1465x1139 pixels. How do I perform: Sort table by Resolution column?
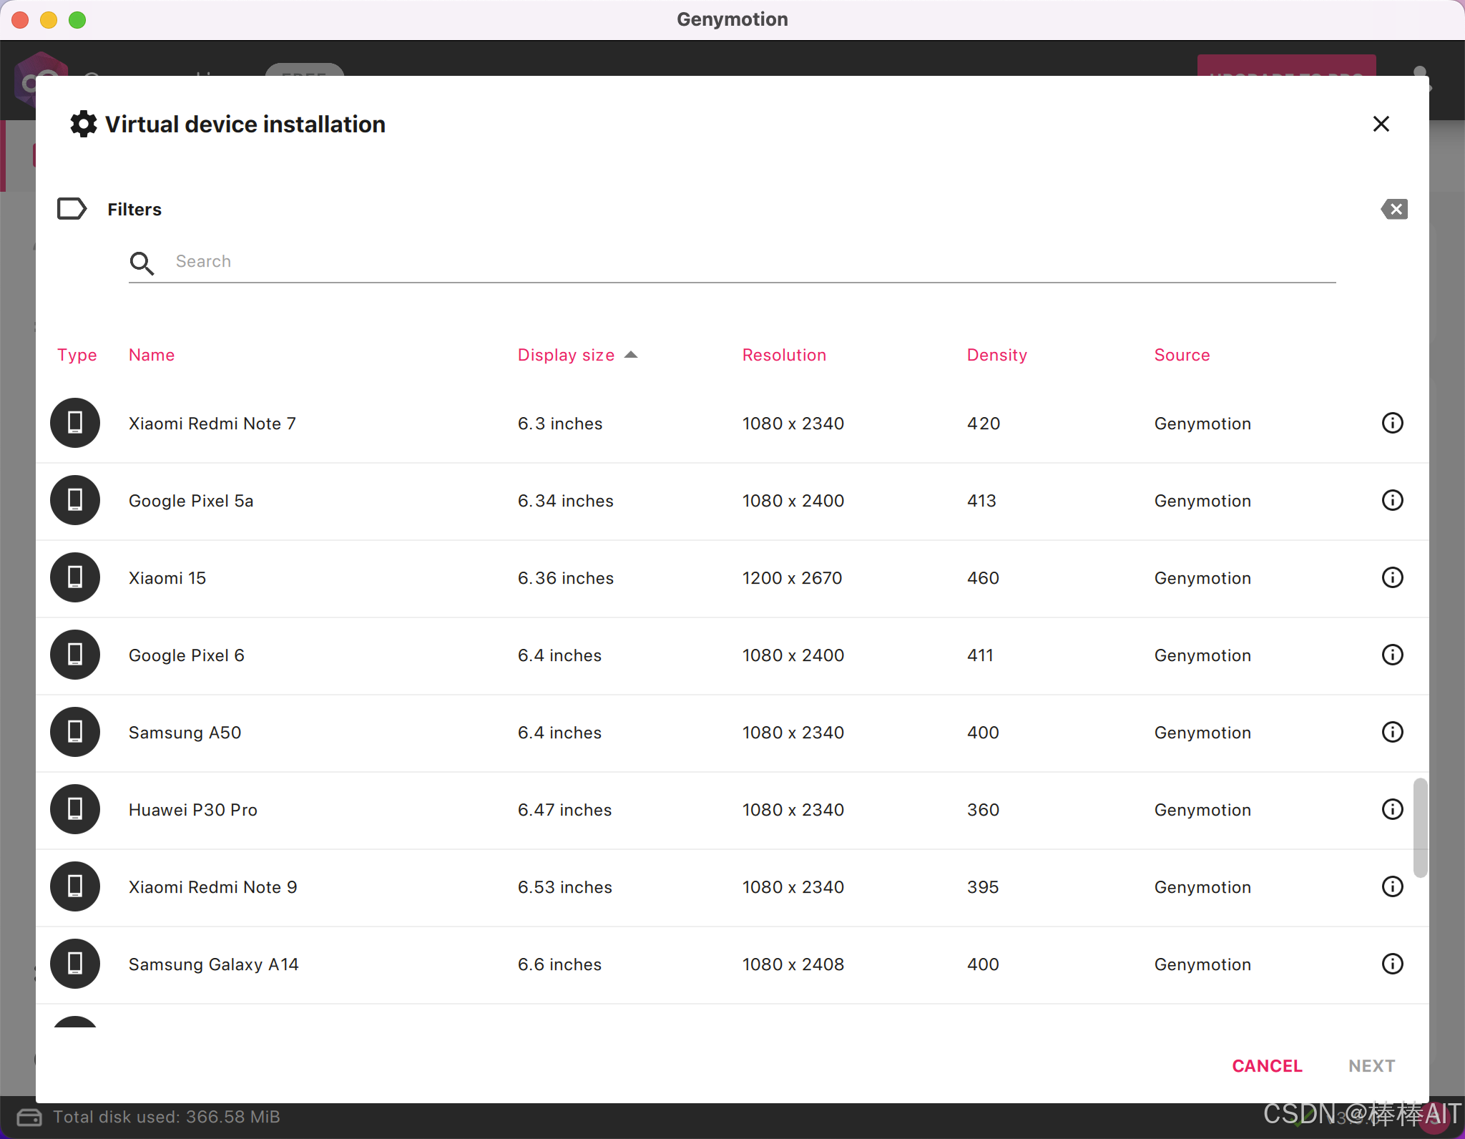tap(784, 355)
